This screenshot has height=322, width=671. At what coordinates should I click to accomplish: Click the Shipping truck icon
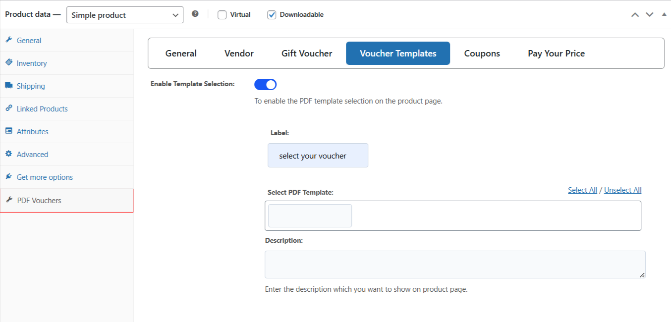pyautogui.click(x=8, y=86)
